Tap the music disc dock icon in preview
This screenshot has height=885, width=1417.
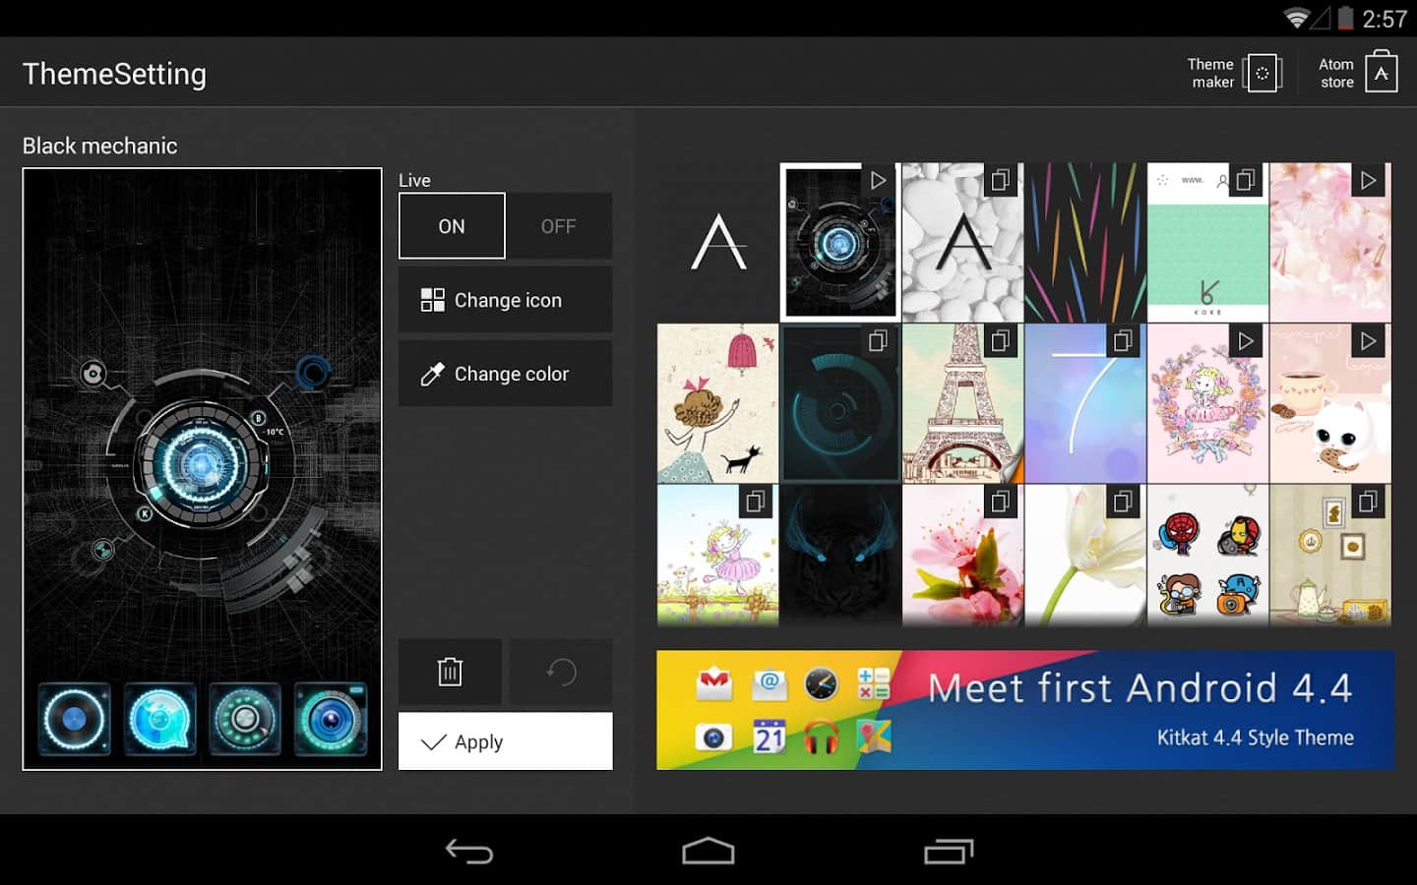coord(75,720)
